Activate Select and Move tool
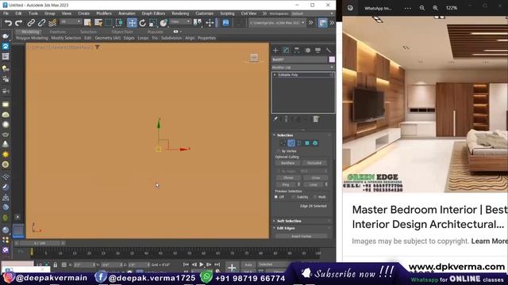The image size is (508, 285). [132, 23]
